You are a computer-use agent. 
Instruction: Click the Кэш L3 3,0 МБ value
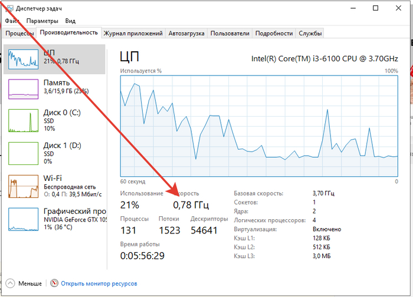click(322, 256)
